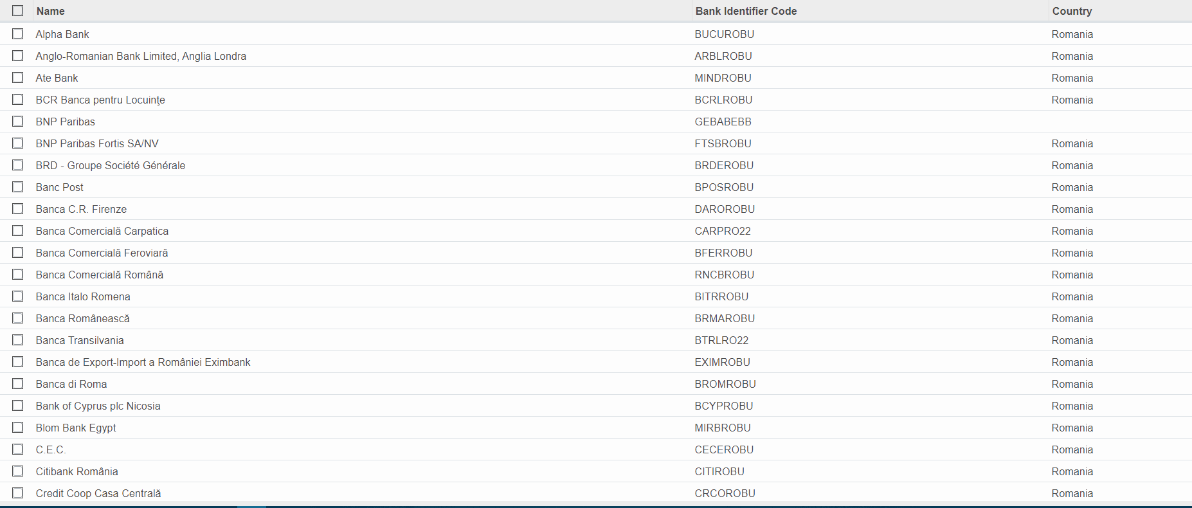
Task: Click the BUCUROBU identifier code
Action: tap(725, 34)
